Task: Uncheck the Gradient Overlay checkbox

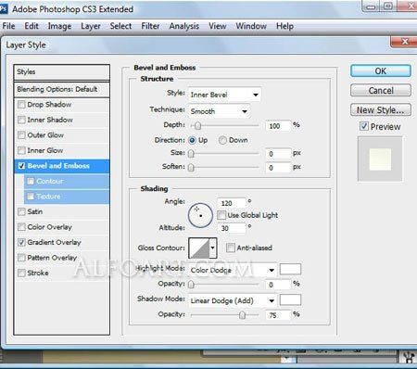Action: [21, 242]
